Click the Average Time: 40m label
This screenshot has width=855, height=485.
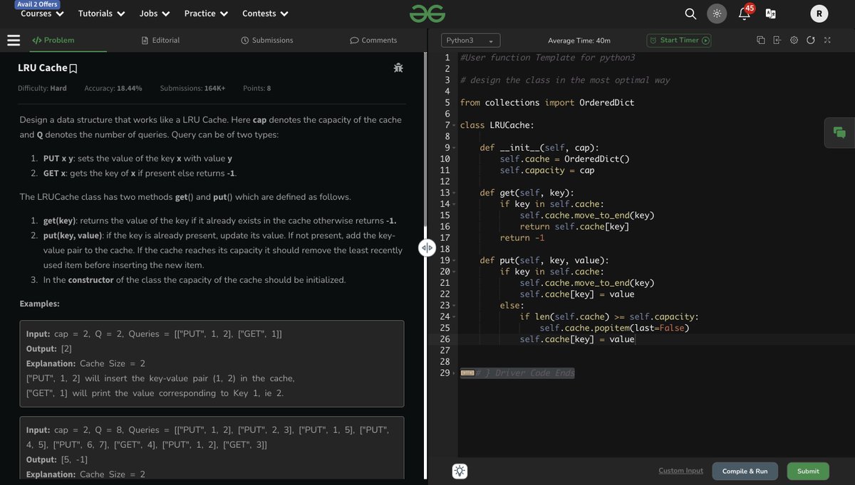click(579, 41)
